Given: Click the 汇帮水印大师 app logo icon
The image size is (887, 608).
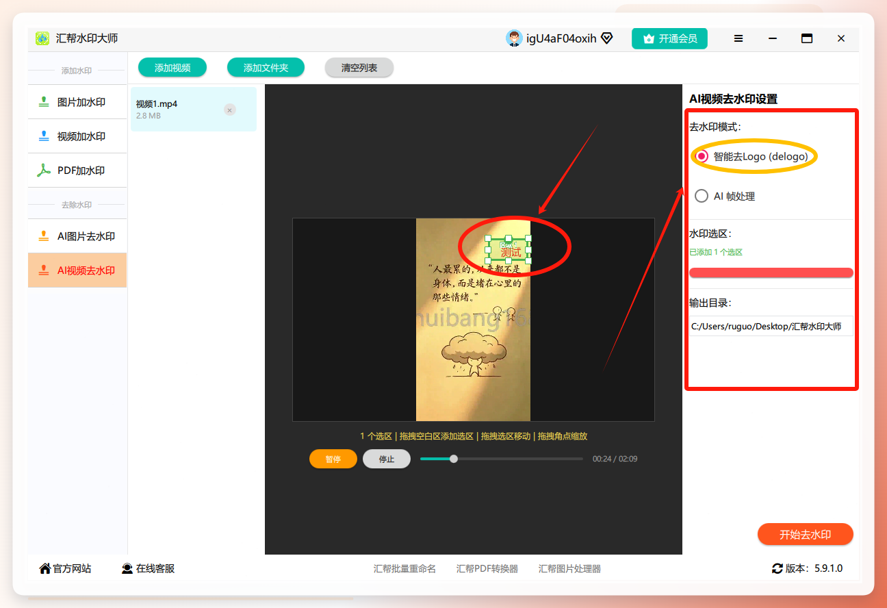Looking at the screenshot, I should [x=42, y=38].
